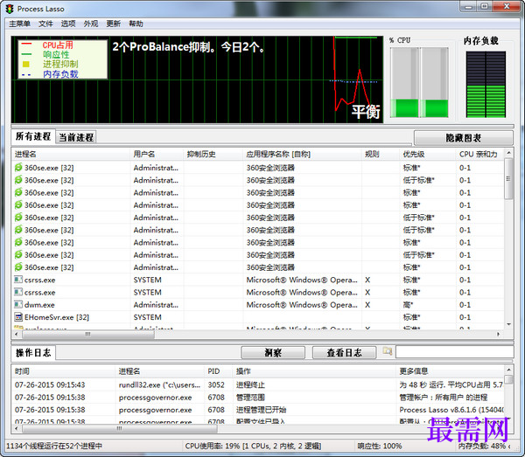Click the process list scroll up arrow
The height and width of the screenshot is (457, 525).
508,153
